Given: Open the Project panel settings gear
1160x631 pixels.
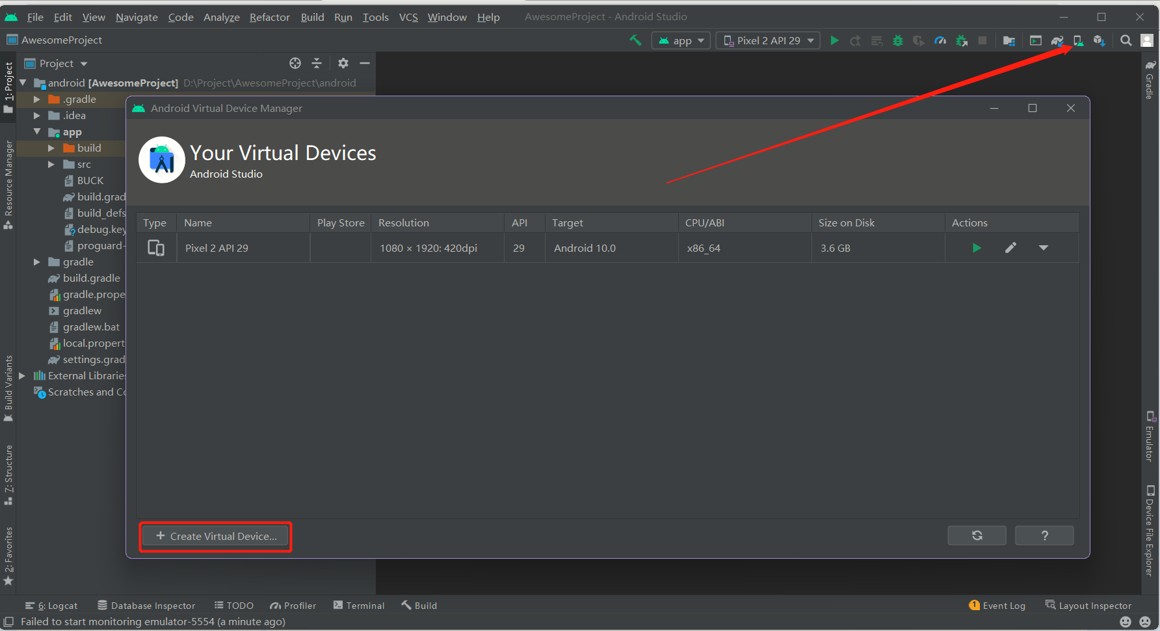Looking at the screenshot, I should tap(343, 63).
